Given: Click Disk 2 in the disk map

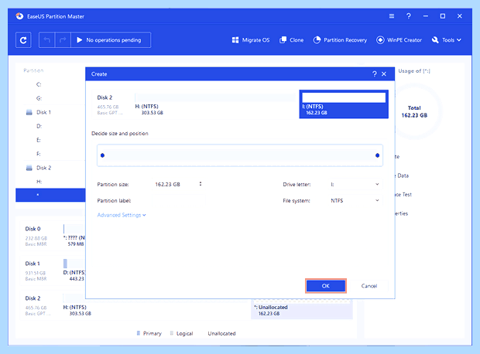Looking at the screenshot, I should click(33, 298).
